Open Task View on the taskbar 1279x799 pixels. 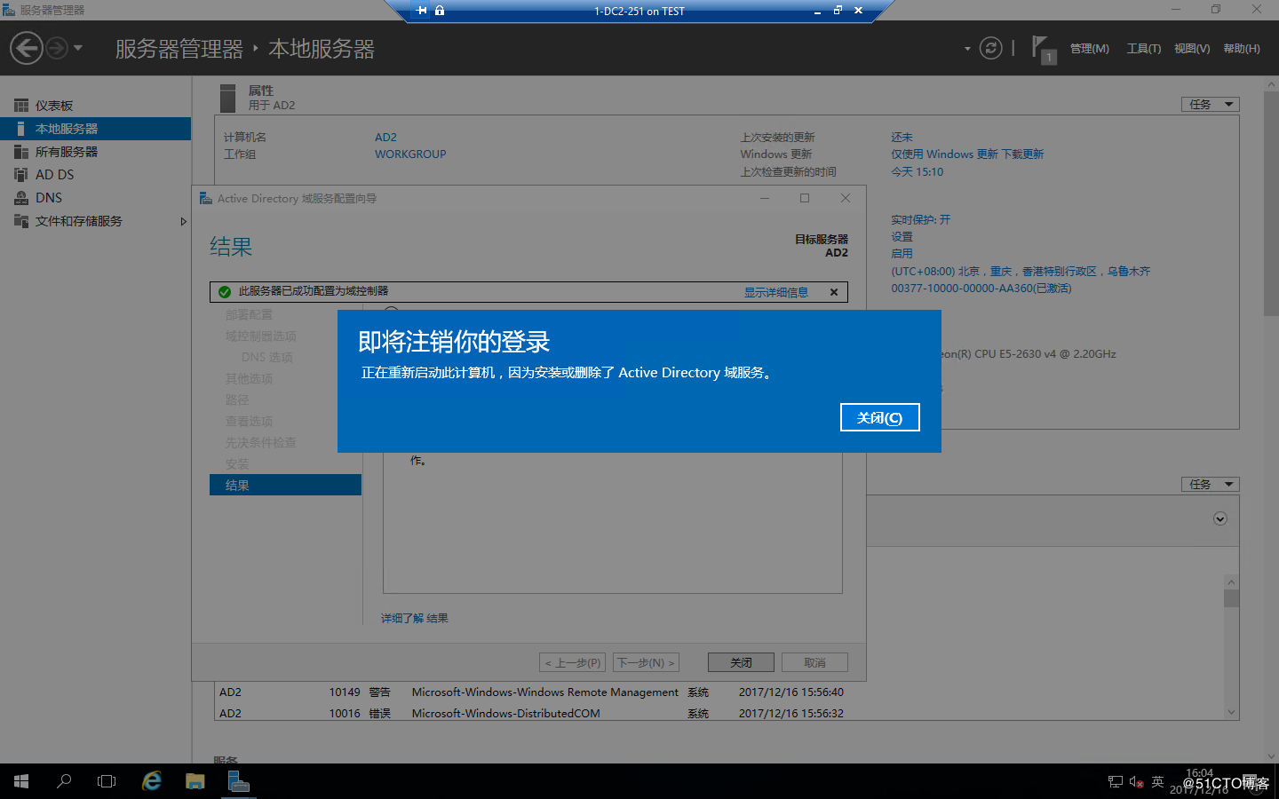[x=107, y=781]
